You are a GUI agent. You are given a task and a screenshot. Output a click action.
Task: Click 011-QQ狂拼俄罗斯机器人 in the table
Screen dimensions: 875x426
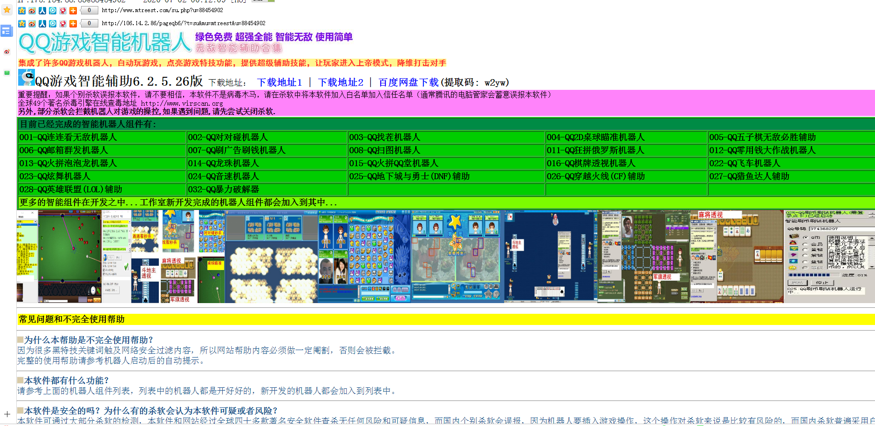[627, 150]
